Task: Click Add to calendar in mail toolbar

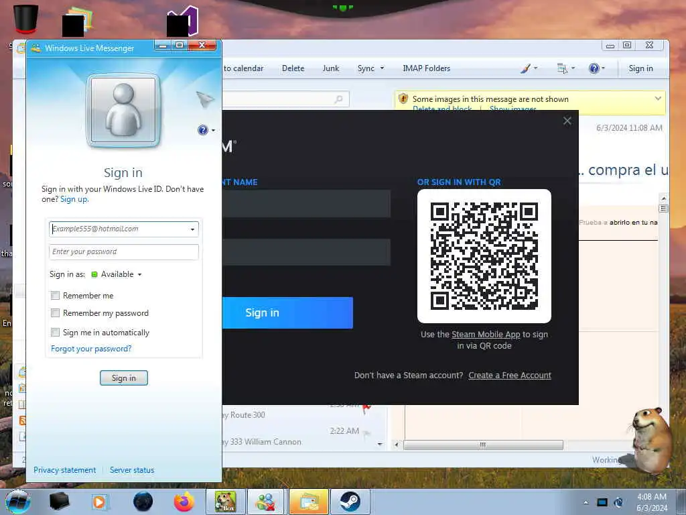Action: [x=243, y=68]
